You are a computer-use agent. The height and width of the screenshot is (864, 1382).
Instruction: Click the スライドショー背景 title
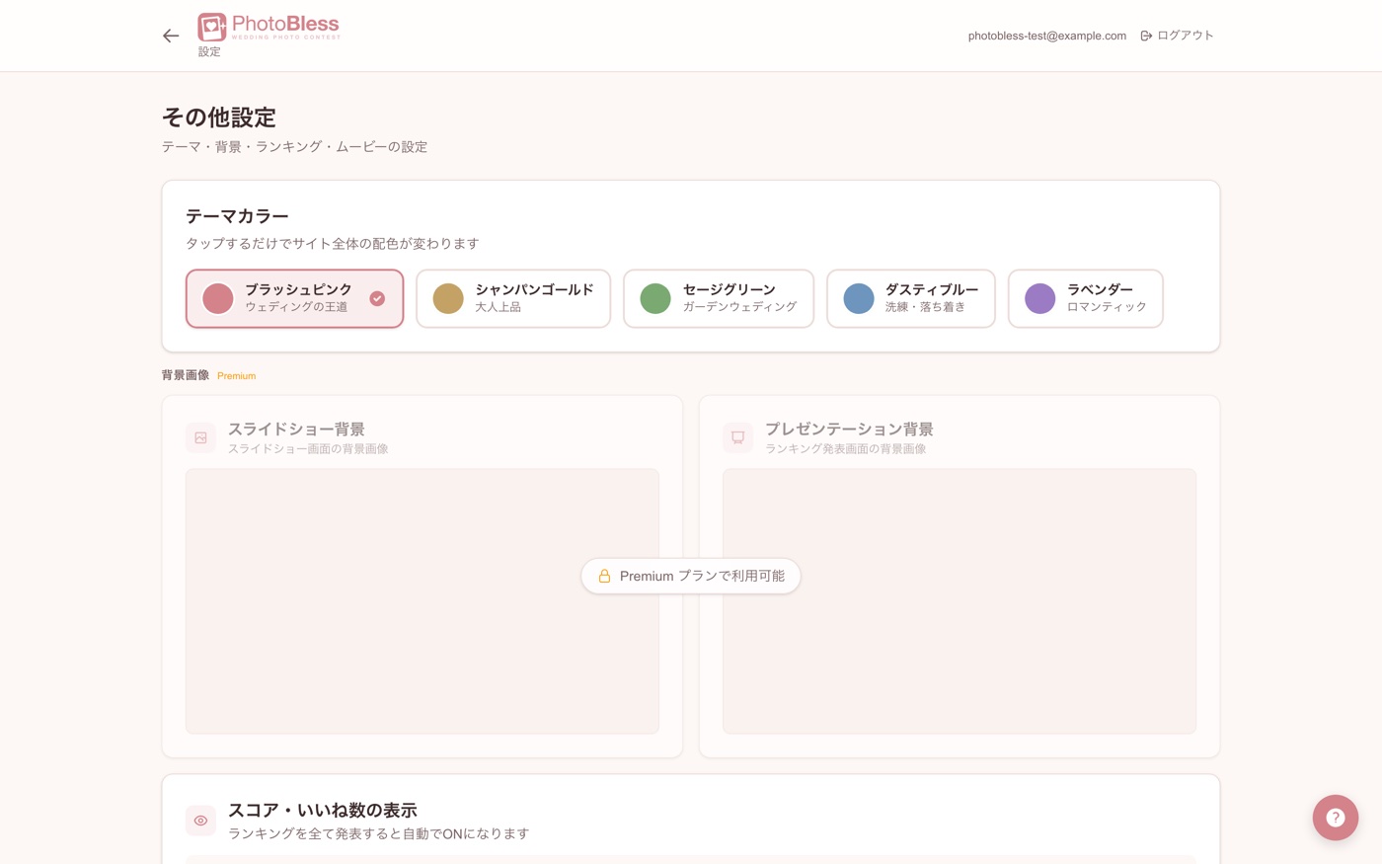(x=296, y=430)
